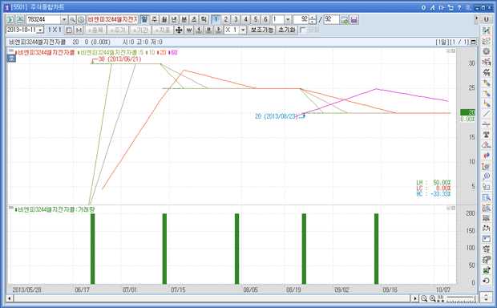Click the stock code search magnifier icon
This screenshot has height=308, width=497.
(73, 20)
